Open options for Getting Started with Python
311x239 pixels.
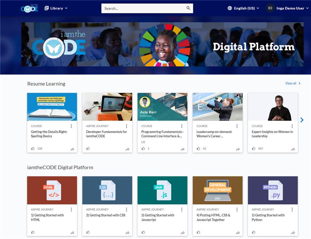tap(292, 210)
